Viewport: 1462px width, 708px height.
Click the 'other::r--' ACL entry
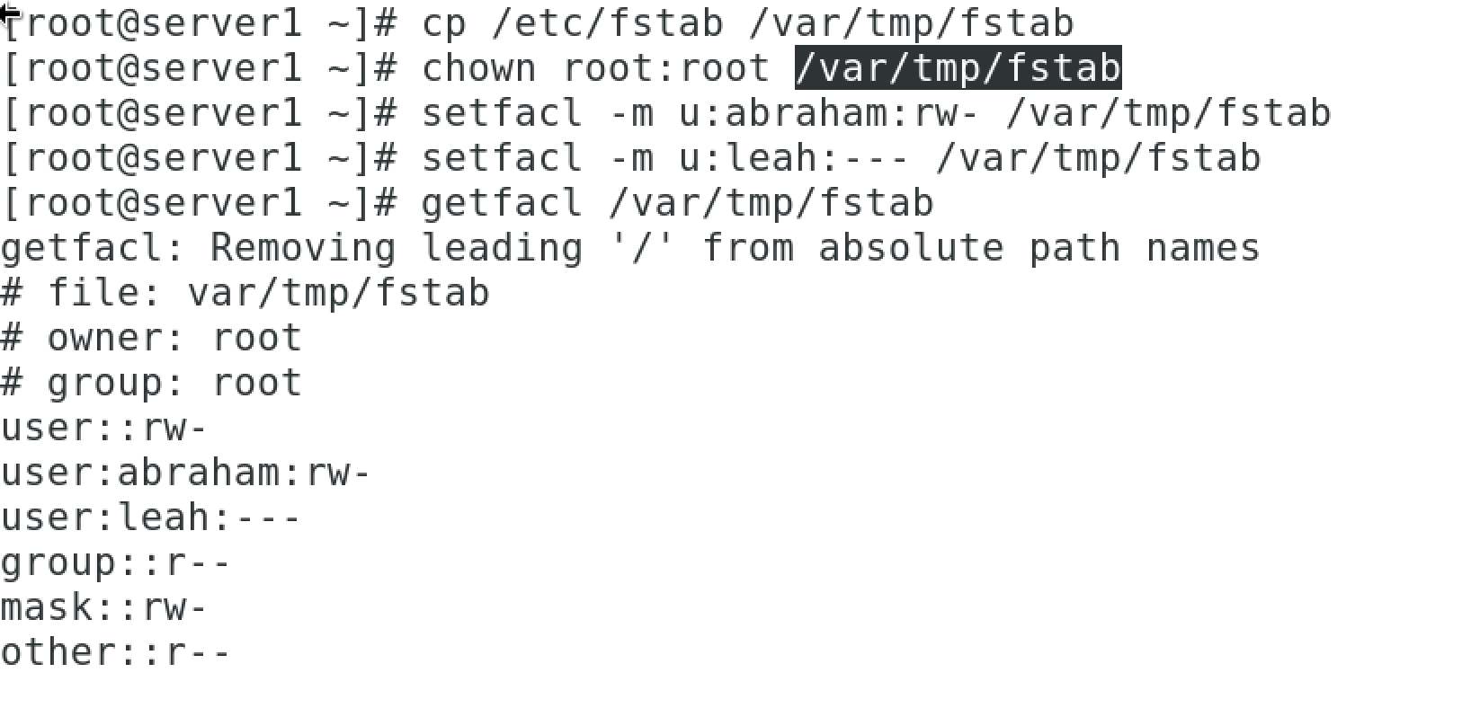point(116,652)
